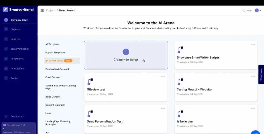Click the Compose Copy plus icon
Screen dimensions: 264x134
tap(6, 20)
